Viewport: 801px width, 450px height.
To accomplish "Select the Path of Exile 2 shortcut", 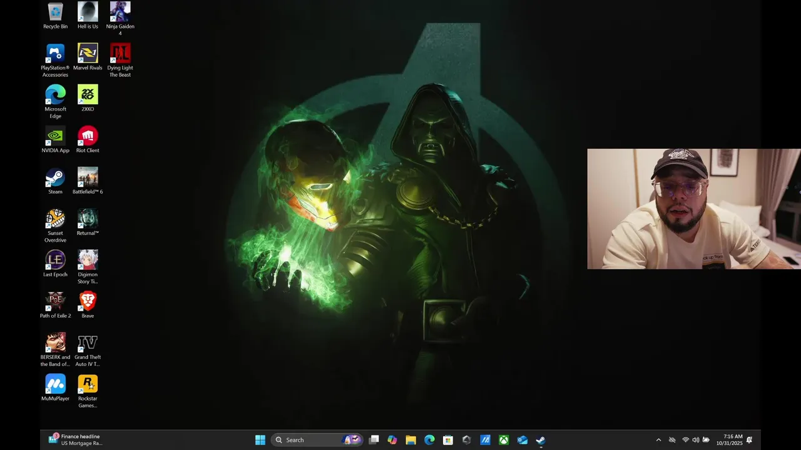I will coord(55,304).
